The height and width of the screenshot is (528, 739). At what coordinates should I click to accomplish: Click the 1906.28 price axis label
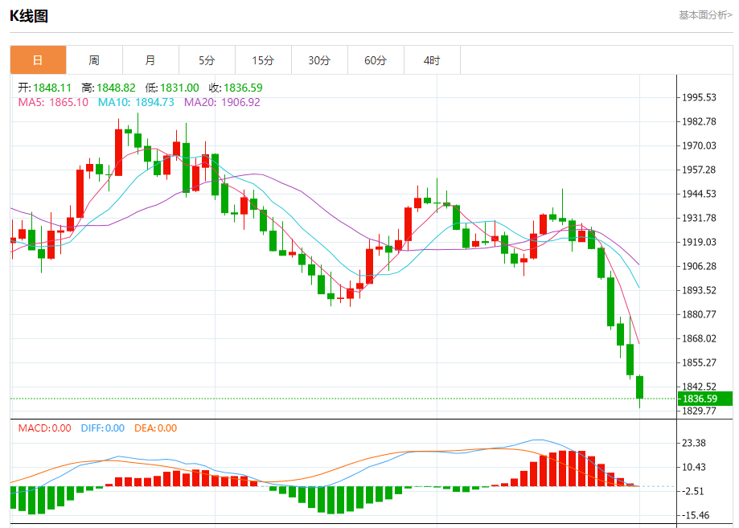[700, 266]
